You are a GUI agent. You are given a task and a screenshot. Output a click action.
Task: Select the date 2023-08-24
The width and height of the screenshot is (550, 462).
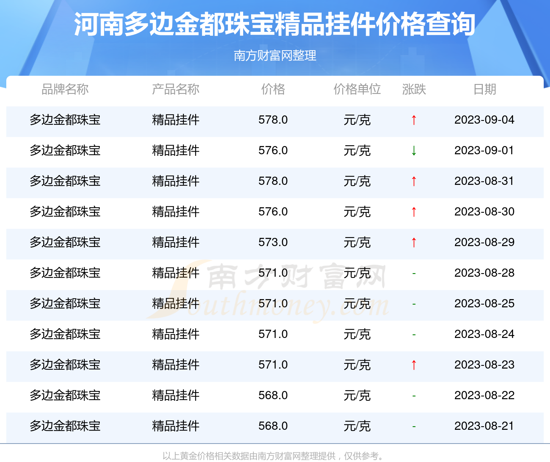tap(484, 334)
